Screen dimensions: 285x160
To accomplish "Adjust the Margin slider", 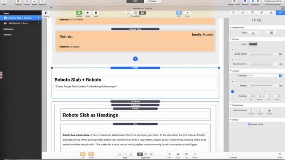I will [261, 86].
